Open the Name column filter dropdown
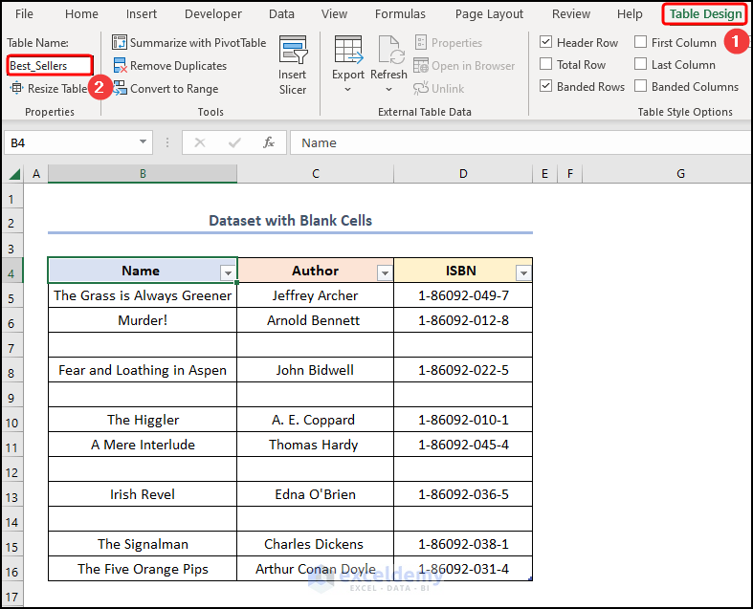This screenshot has width=753, height=609. click(x=228, y=272)
